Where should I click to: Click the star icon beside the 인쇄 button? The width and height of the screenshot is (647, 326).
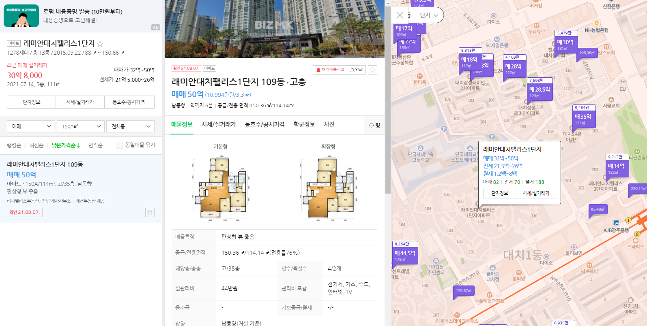[372, 70]
